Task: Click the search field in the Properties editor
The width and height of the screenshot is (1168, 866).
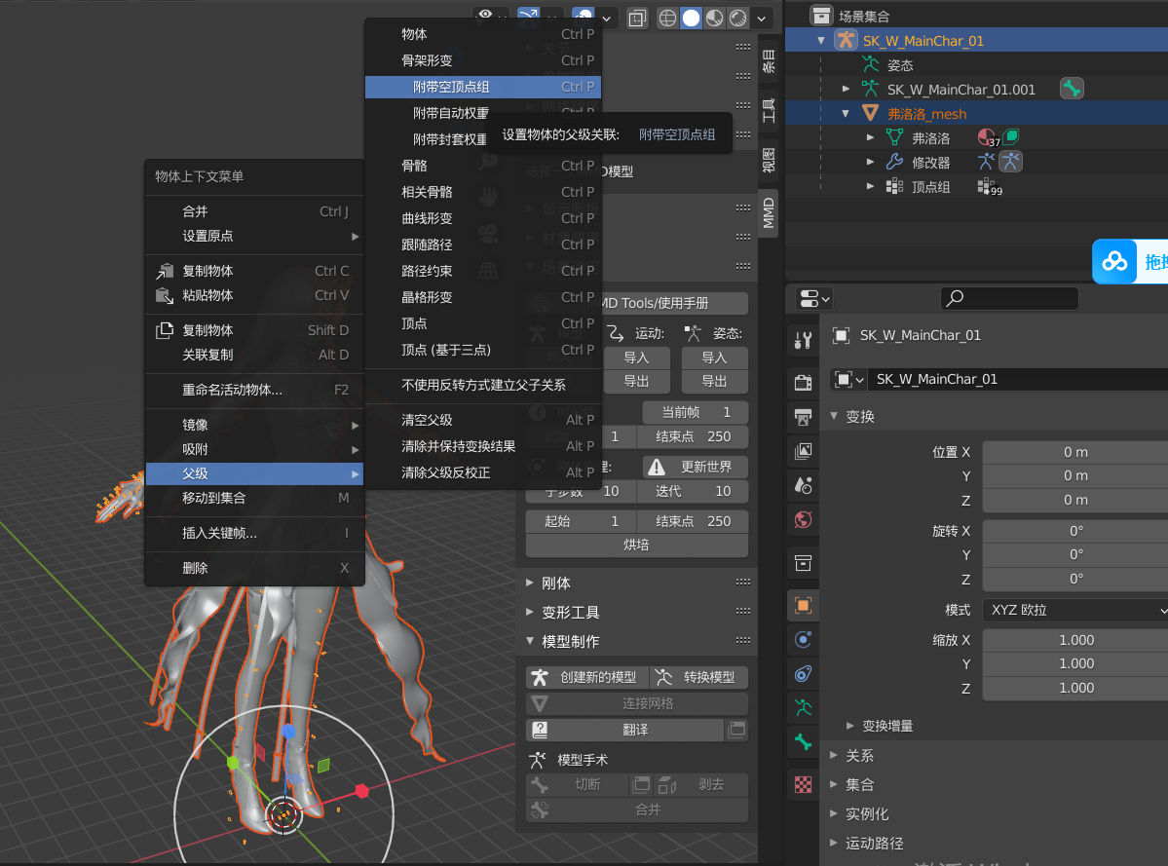Action: pyautogui.click(x=1009, y=298)
